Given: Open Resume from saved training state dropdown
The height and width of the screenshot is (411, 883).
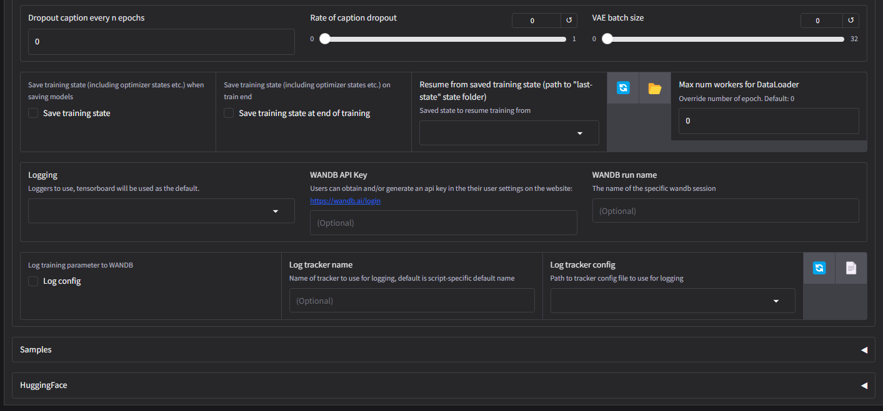Looking at the screenshot, I should tap(509, 133).
